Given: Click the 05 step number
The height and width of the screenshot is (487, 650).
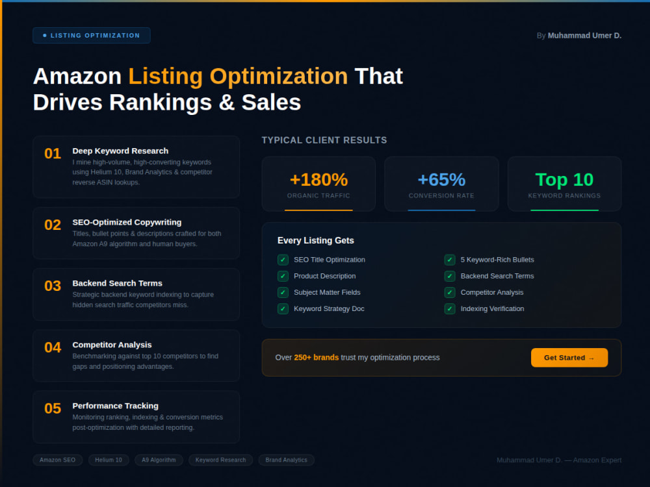Looking at the screenshot, I should (x=53, y=408).
